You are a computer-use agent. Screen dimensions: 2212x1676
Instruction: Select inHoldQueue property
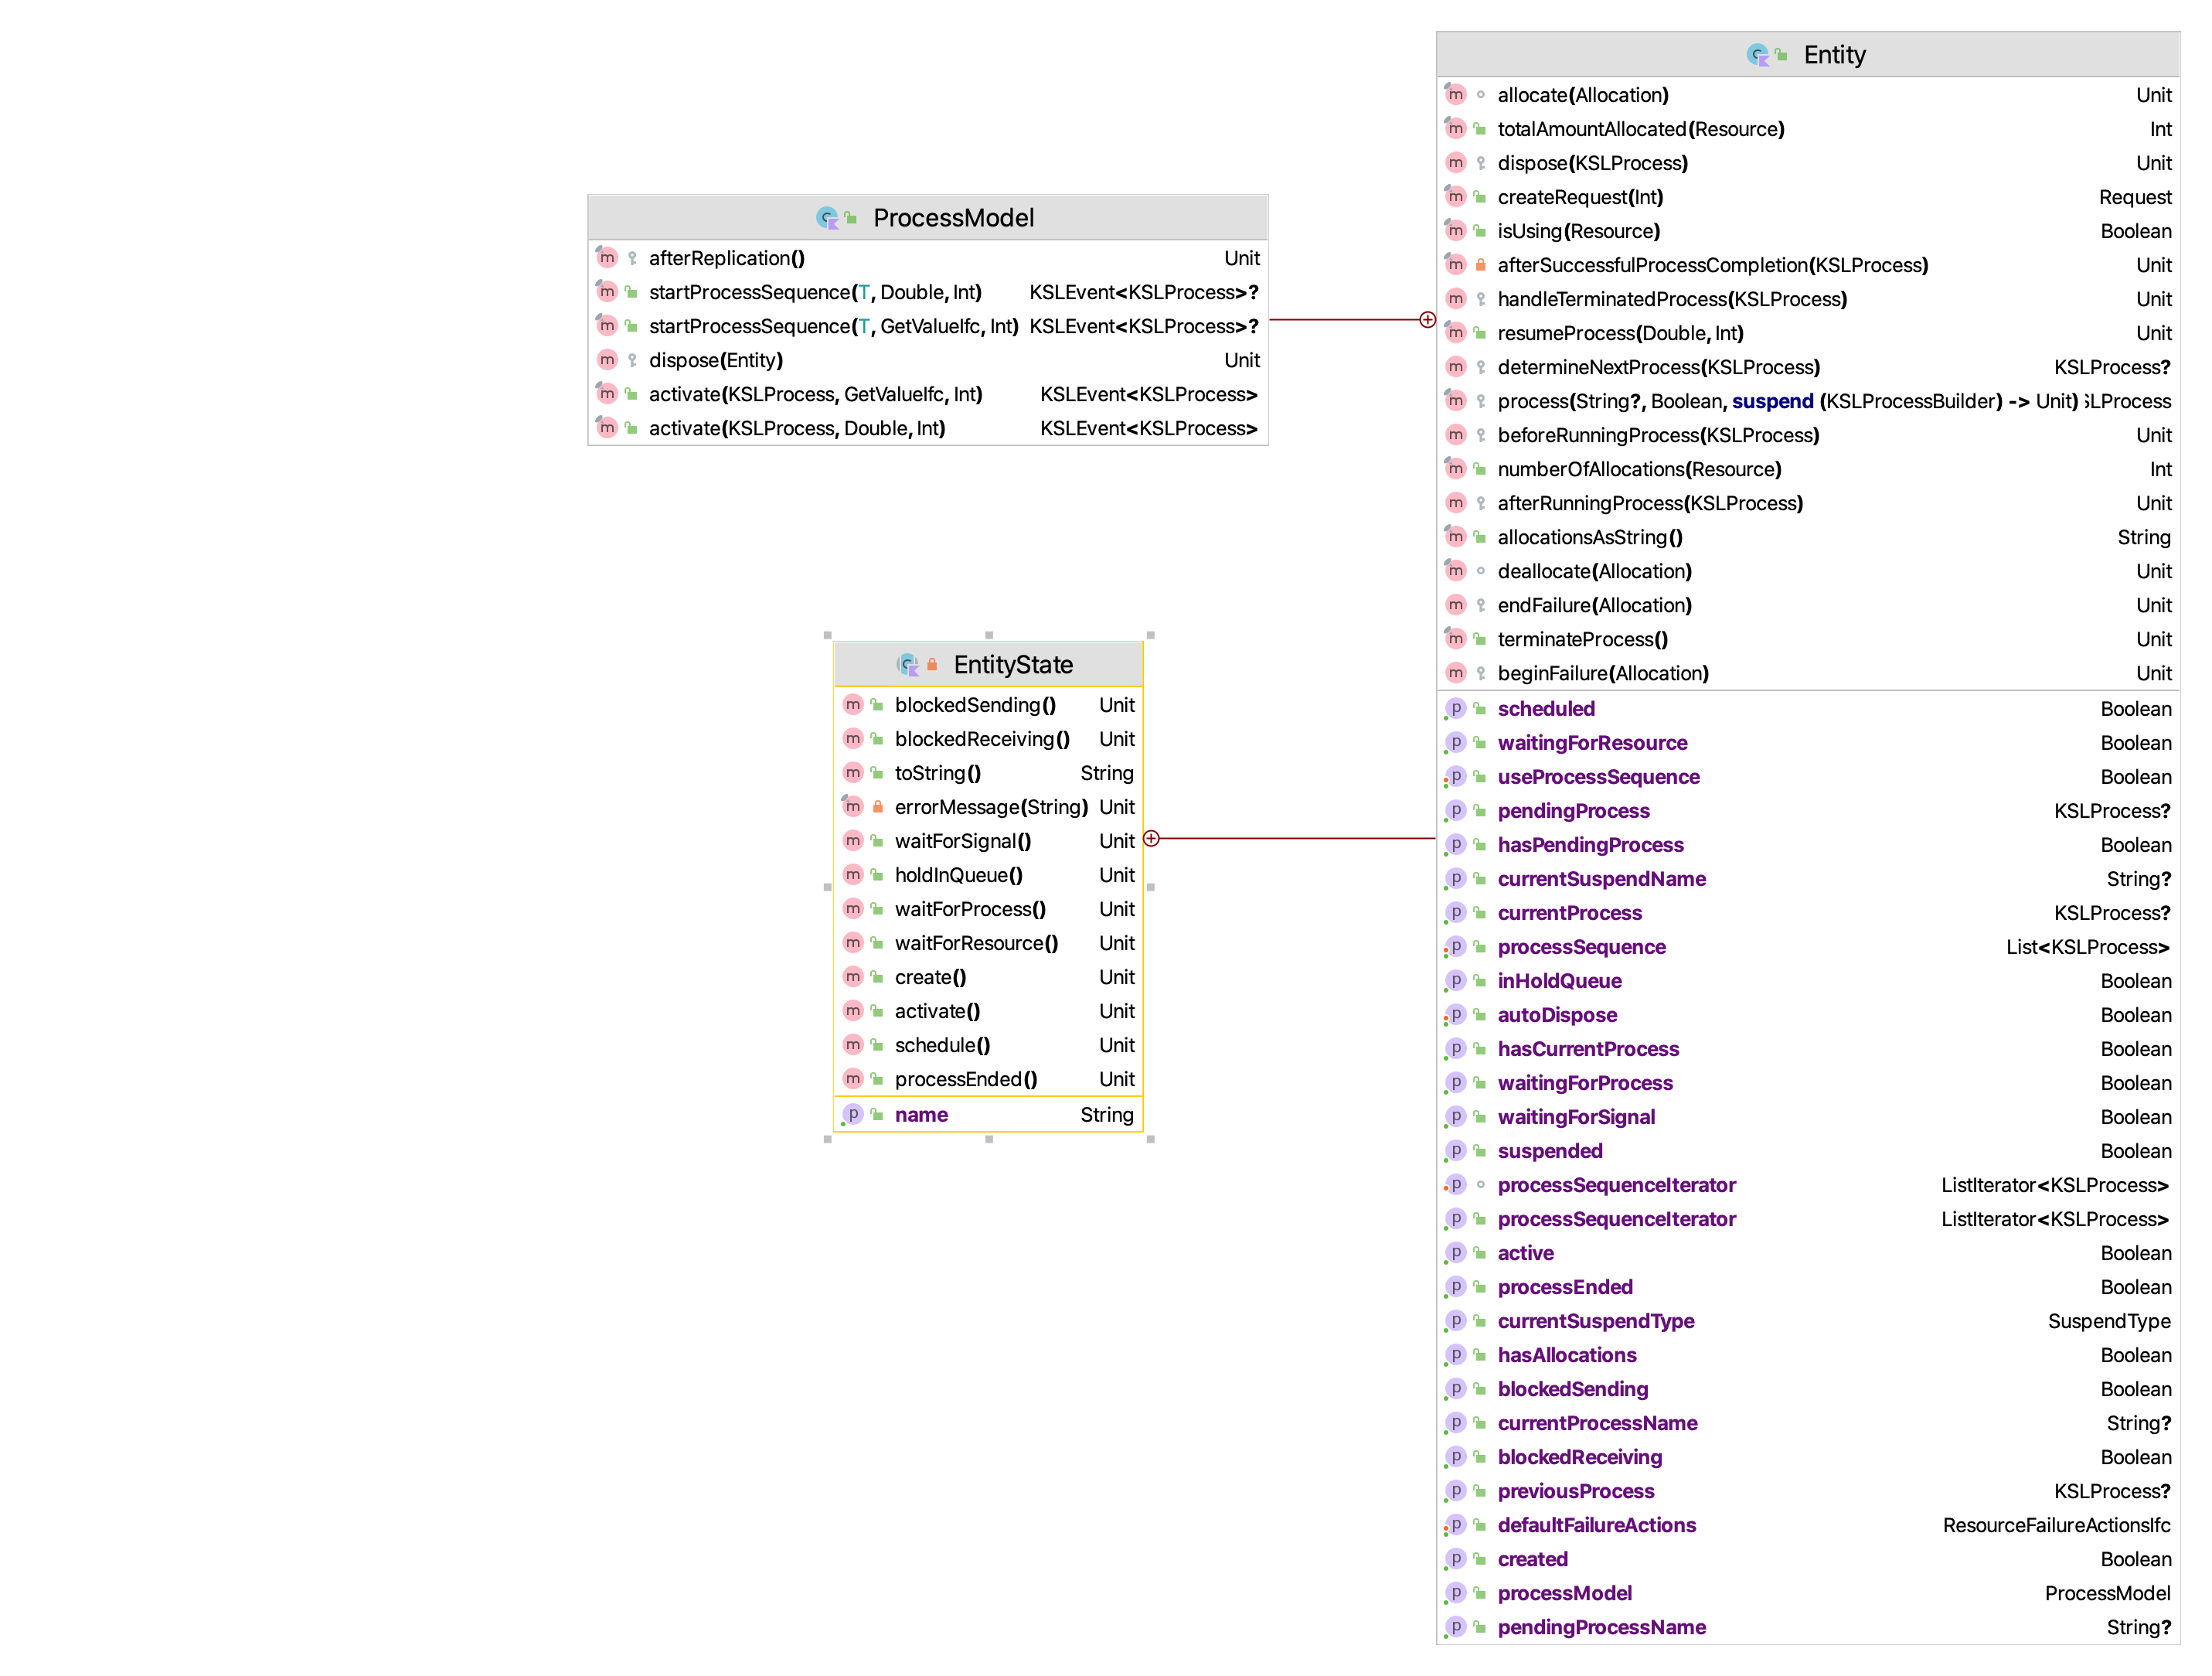1808,981
